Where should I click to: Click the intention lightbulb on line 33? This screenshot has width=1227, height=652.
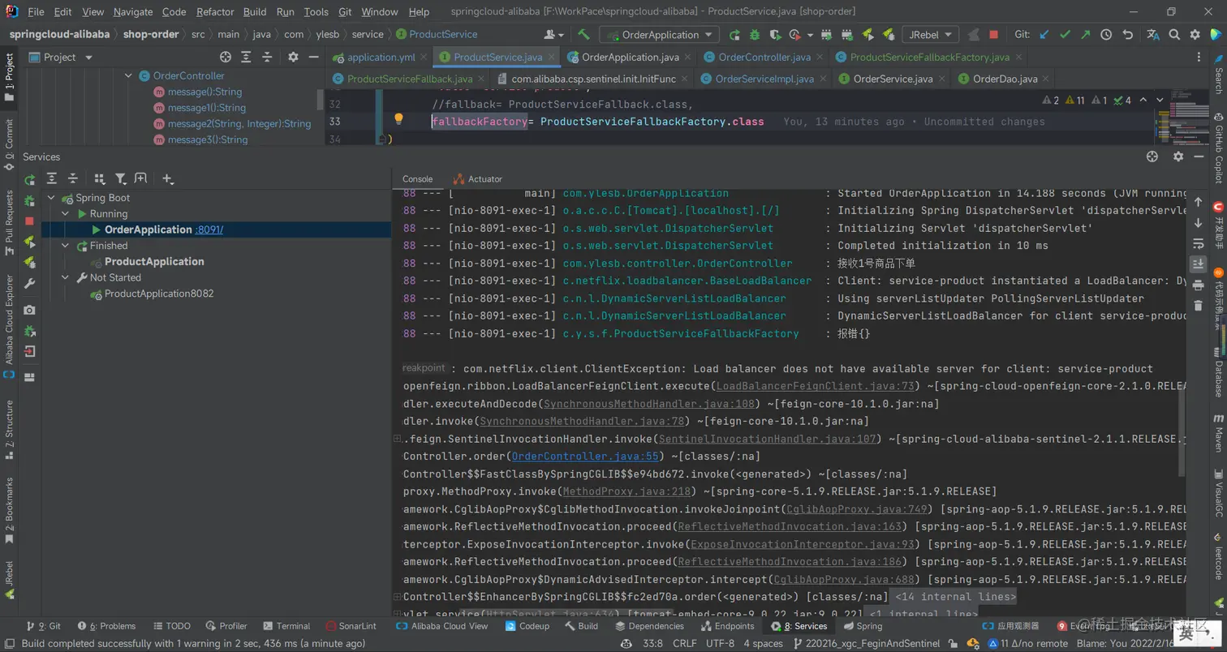click(x=398, y=119)
